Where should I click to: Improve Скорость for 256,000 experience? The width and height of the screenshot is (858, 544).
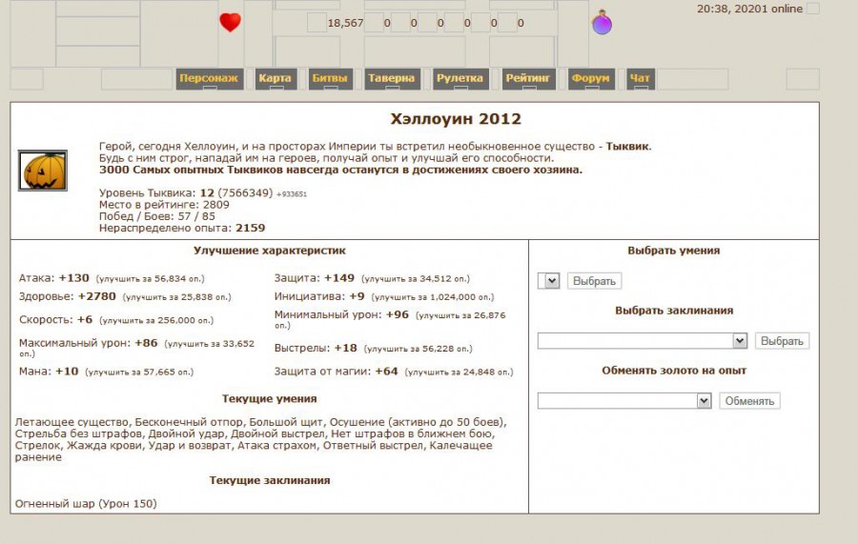tap(156, 321)
